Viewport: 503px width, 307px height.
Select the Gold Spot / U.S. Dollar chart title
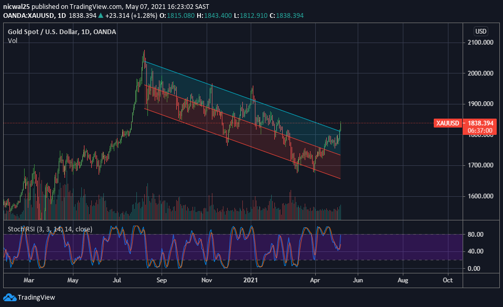point(62,32)
